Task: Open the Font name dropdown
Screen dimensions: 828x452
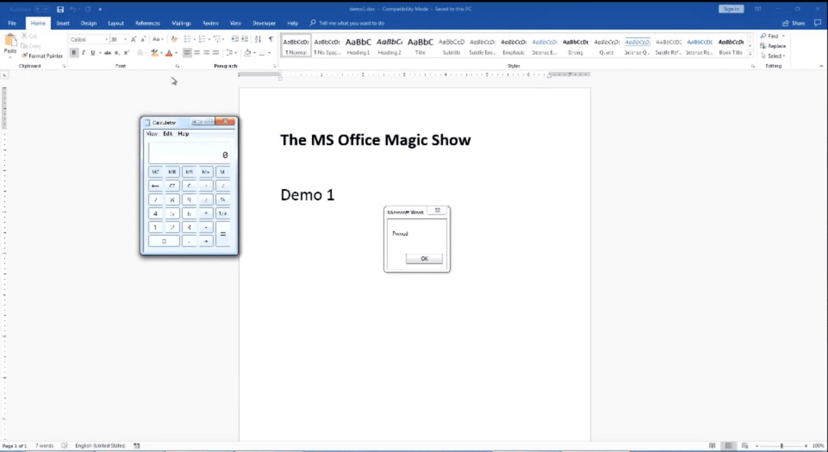Action: pos(106,40)
